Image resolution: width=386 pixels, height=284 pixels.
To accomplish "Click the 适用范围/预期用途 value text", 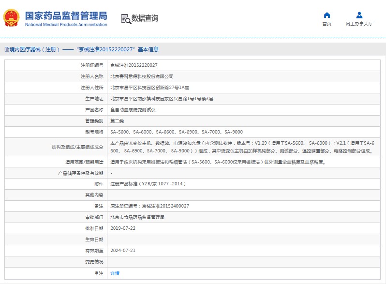I will [218, 162].
